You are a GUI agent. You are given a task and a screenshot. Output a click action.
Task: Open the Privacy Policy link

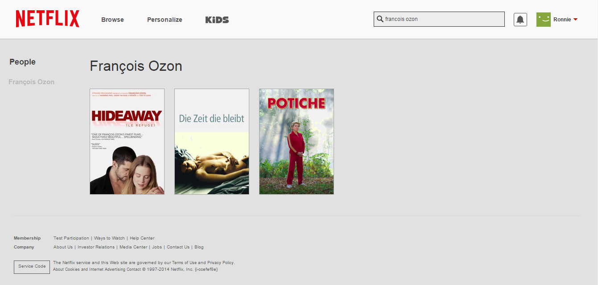coord(220,263)
